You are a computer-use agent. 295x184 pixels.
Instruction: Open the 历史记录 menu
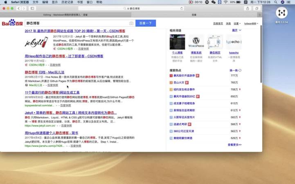click(x=67, y=2)
